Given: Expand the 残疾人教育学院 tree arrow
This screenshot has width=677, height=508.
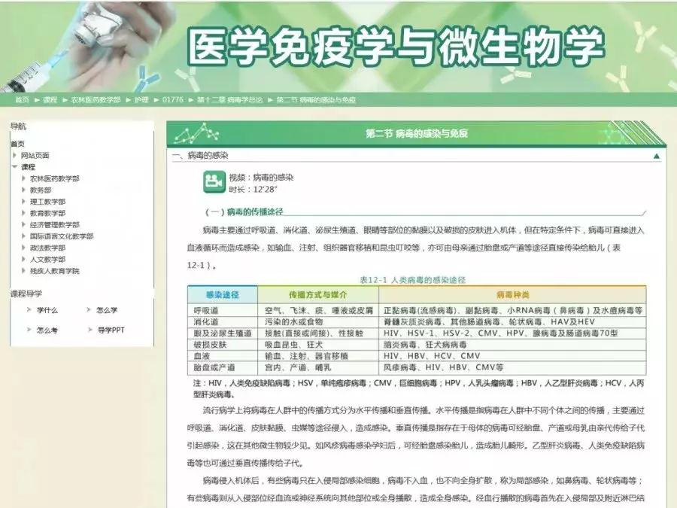Looking at the screenshot, I should pyautogui.click(x=23, y=270).
